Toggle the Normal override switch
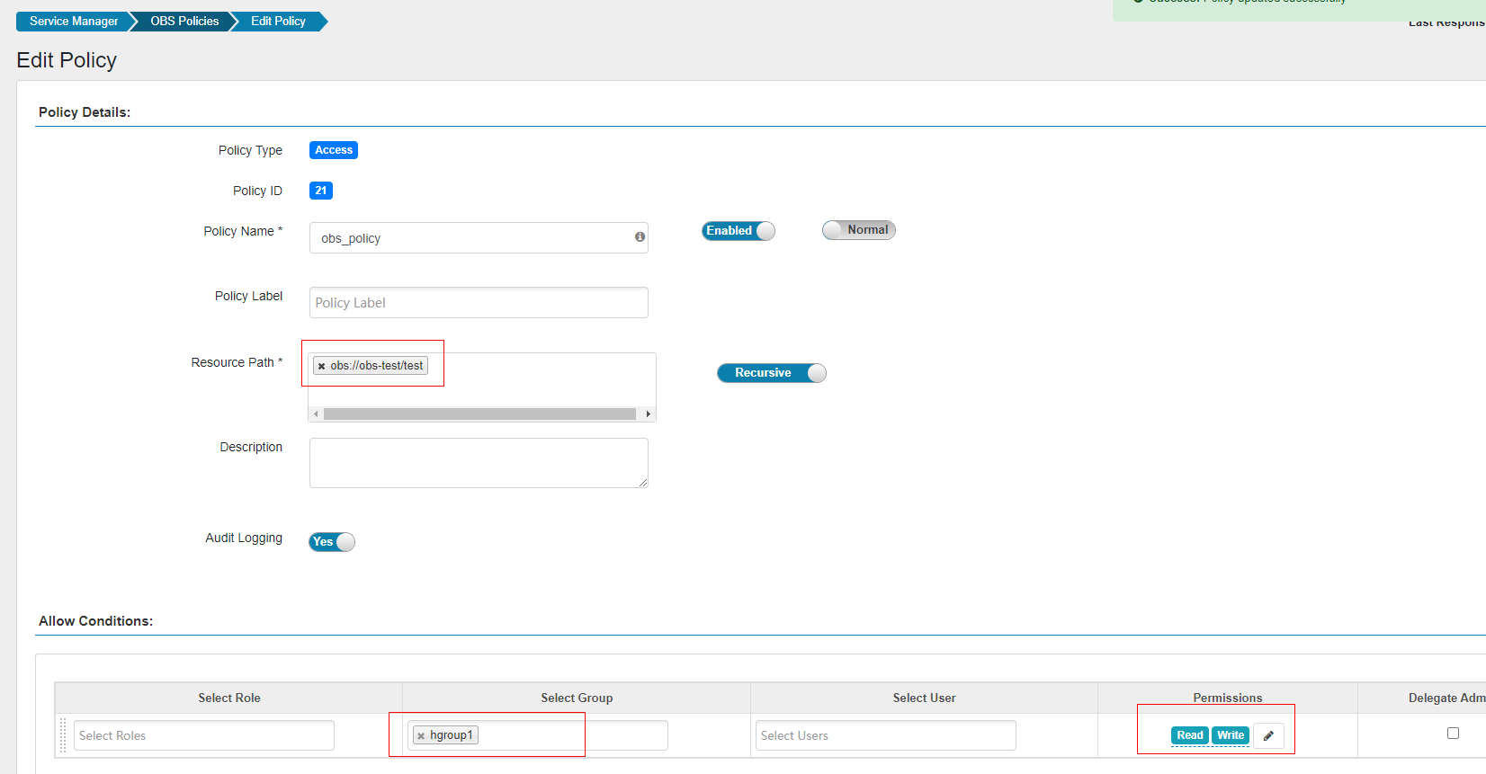Viewport: 1486px width, 774px height. (x=859, y=230)
